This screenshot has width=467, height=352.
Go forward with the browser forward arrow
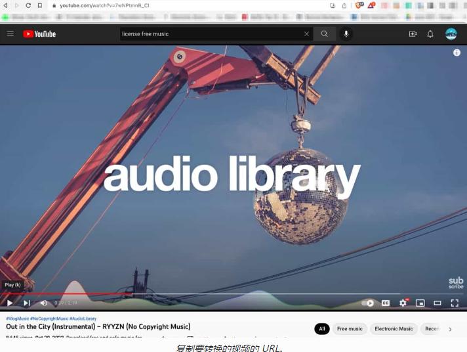tap(16, 5)
